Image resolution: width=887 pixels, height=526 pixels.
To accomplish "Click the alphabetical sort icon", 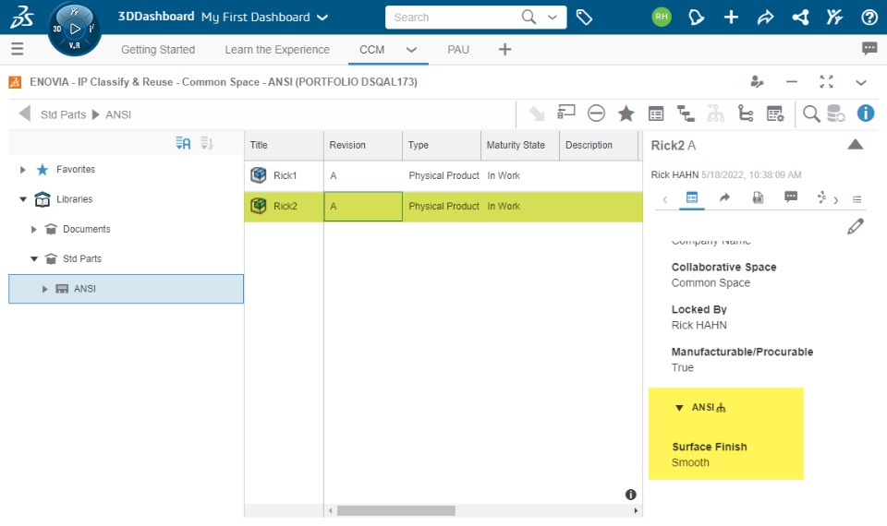I will tap(183, 143).
